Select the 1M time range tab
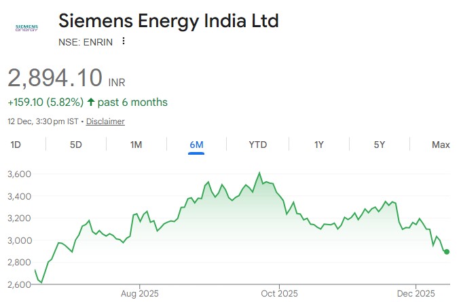This screenshot has width=459, height=302. pos(136,145)
